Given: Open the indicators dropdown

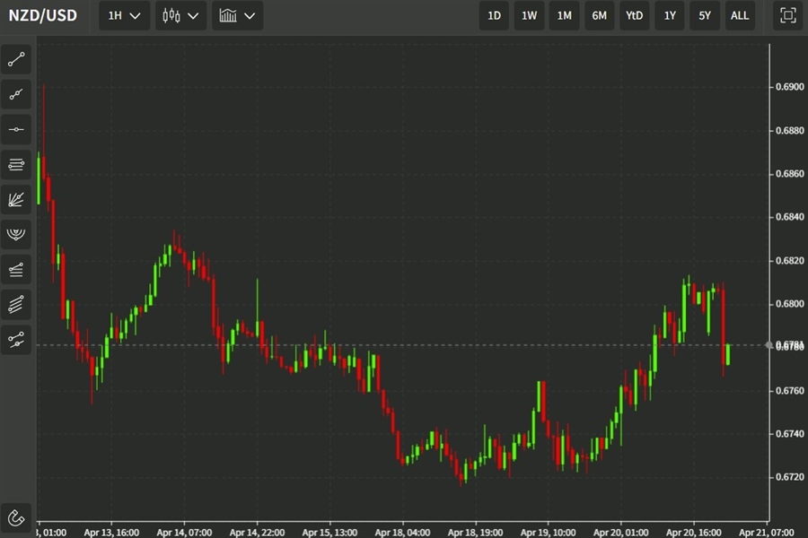Looking at the screenshot, I should tap(237, 15).
